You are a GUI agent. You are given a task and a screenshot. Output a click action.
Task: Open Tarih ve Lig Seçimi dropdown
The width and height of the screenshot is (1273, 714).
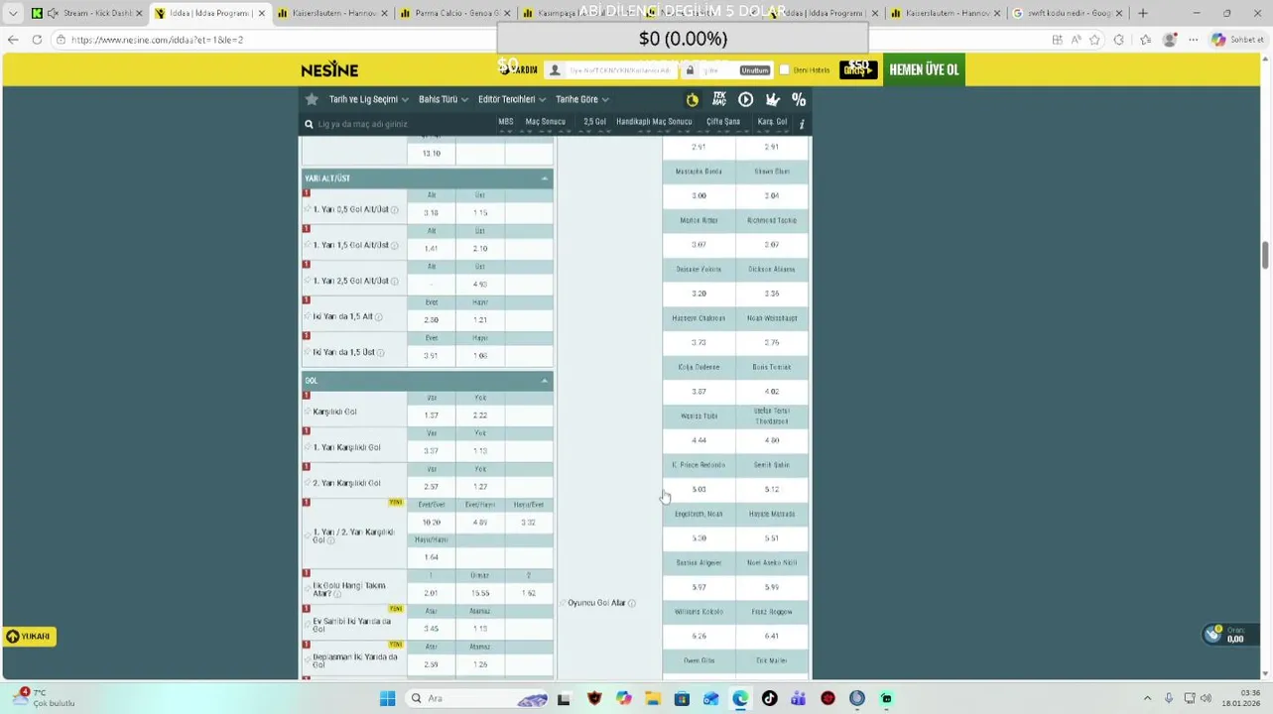pos(369,99)
